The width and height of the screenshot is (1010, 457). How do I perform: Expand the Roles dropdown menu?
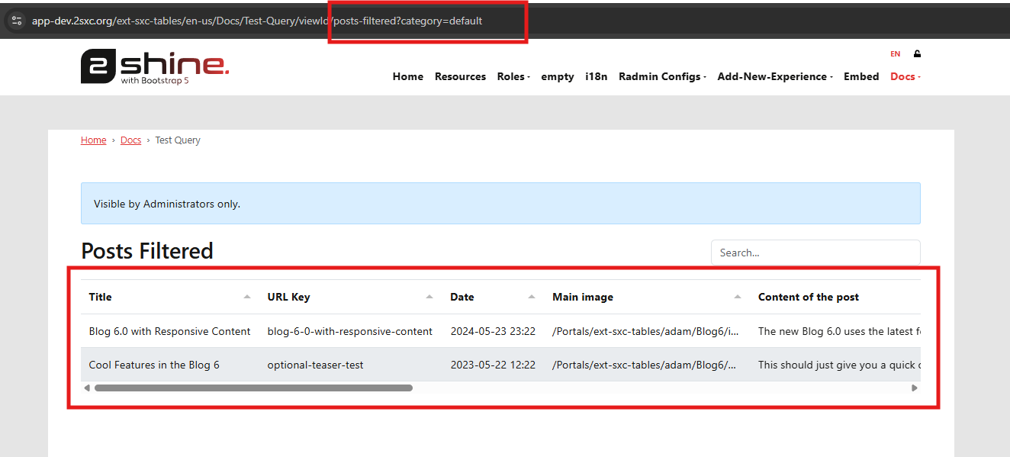[513, 76]
